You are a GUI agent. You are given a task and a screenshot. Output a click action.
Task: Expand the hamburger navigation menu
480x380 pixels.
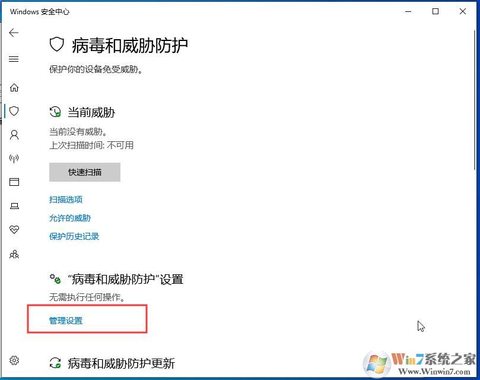tap(14, 59)
